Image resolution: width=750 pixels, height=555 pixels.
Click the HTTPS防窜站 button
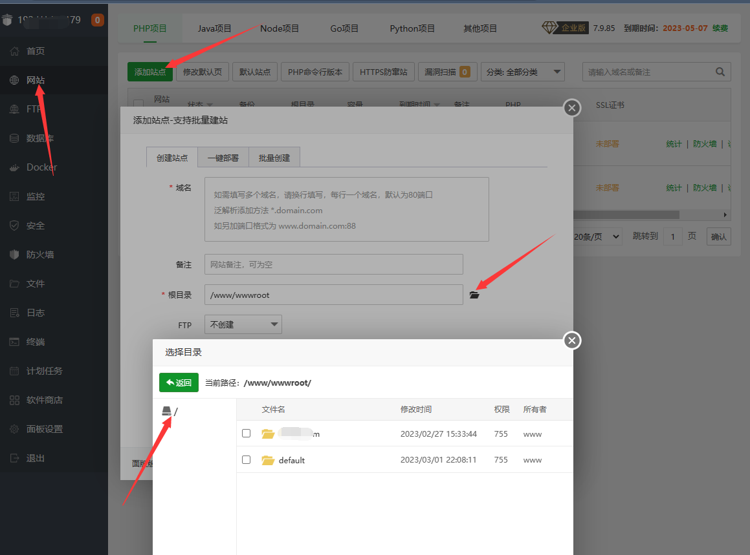[384, 72]
